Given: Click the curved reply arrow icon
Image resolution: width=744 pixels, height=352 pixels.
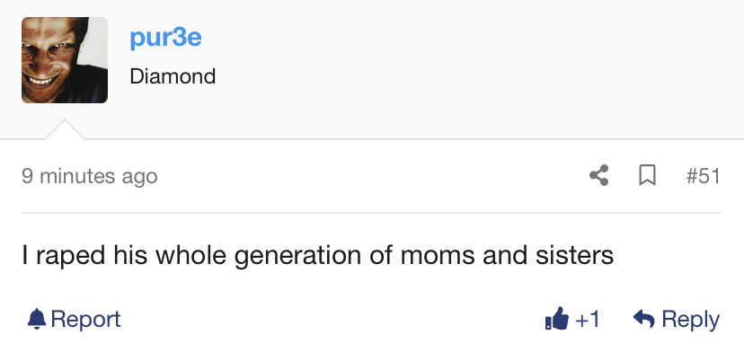Looking at the screenshot, I should [x=644, y=319].
